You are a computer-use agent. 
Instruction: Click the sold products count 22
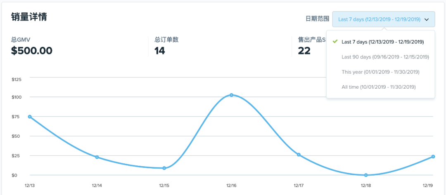[304, 51]
